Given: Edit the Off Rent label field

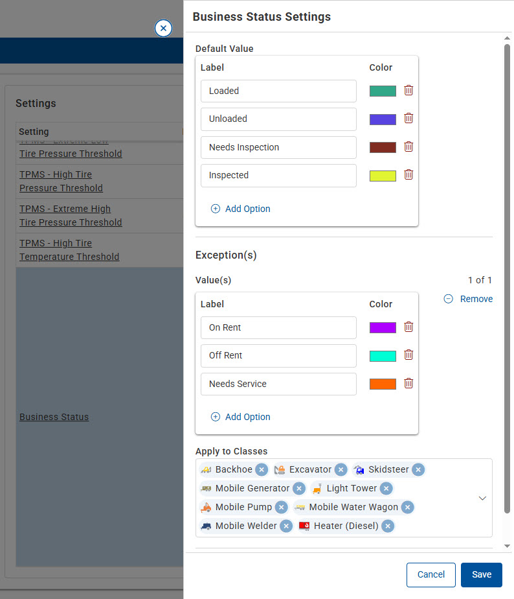Looking at the screenshot, I should (278, 356).
